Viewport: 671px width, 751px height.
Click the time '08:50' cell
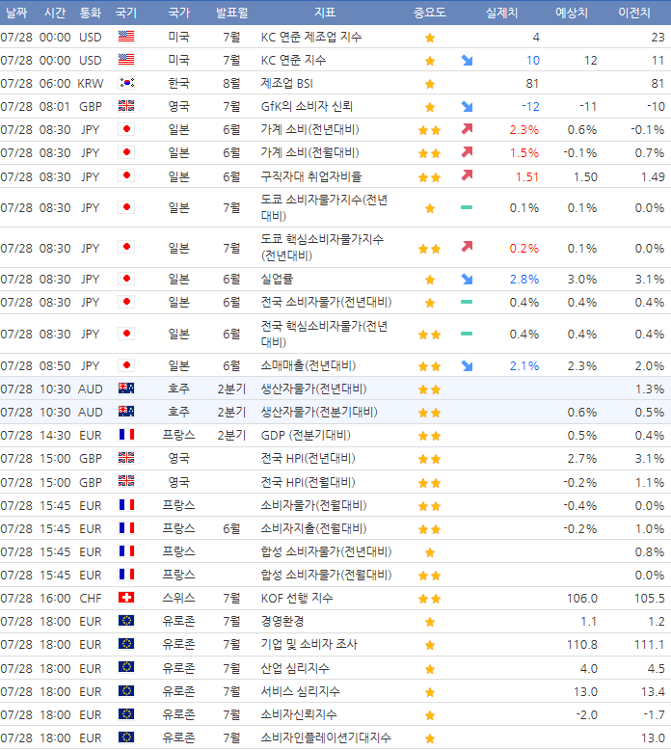[x=55, y=366]
